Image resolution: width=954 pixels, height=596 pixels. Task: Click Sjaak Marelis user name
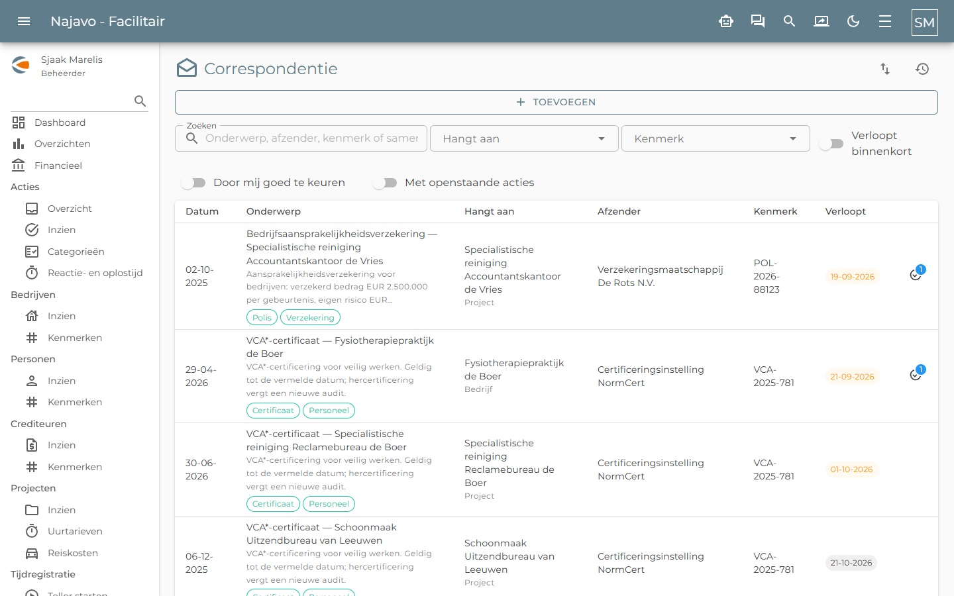click(x=72, y=60)
